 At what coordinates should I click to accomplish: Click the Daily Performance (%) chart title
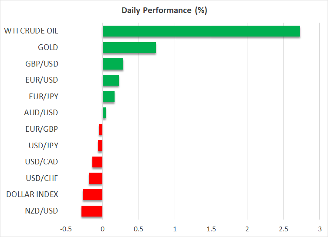164,10
